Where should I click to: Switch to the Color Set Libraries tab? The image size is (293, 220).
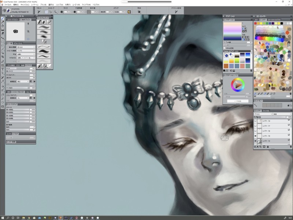coord(274,20)
